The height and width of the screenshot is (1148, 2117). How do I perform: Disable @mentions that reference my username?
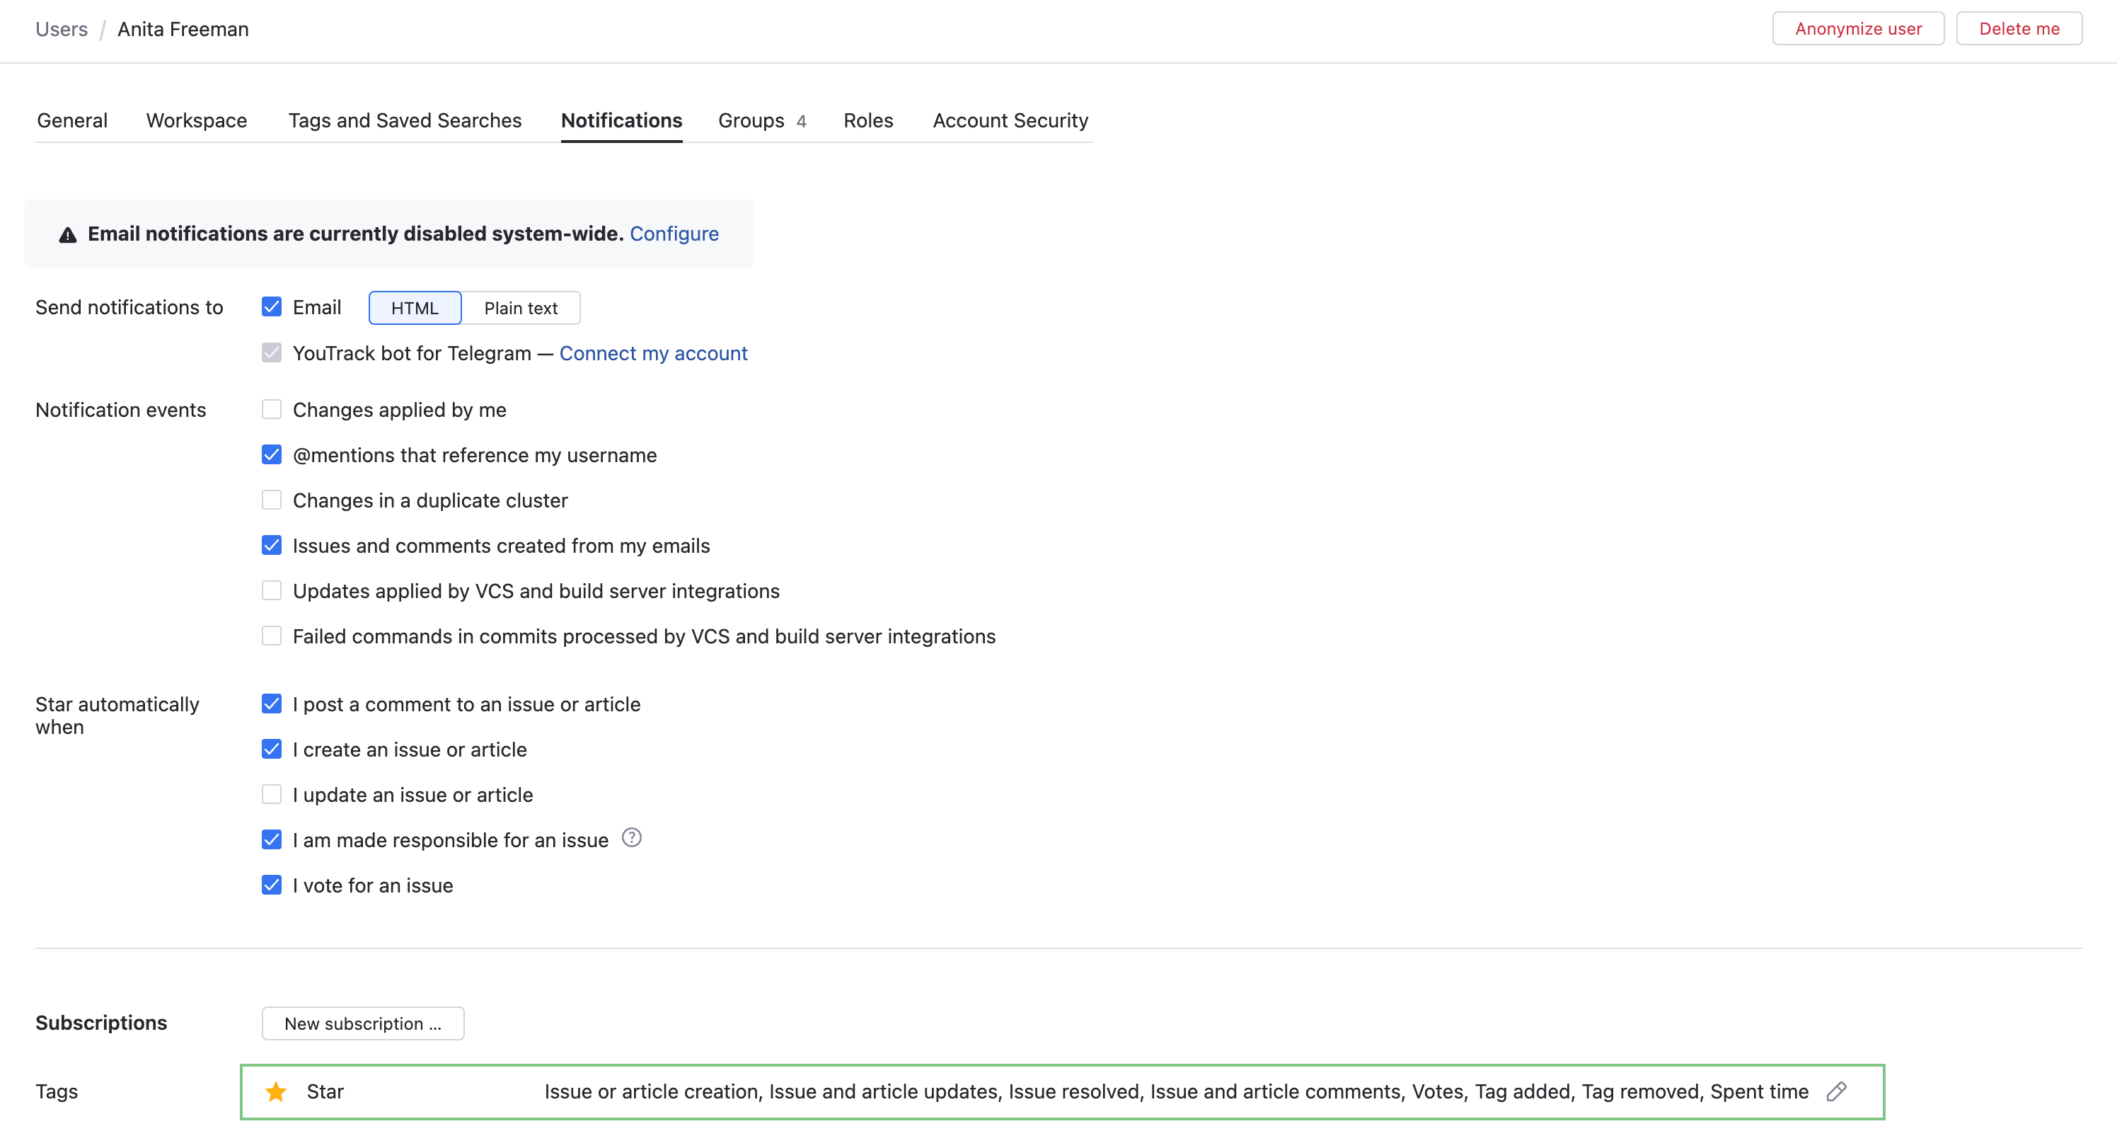pyautogui.click(x=271, y=455)
